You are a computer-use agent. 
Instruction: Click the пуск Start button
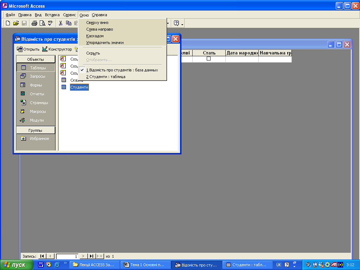[17, 265]
